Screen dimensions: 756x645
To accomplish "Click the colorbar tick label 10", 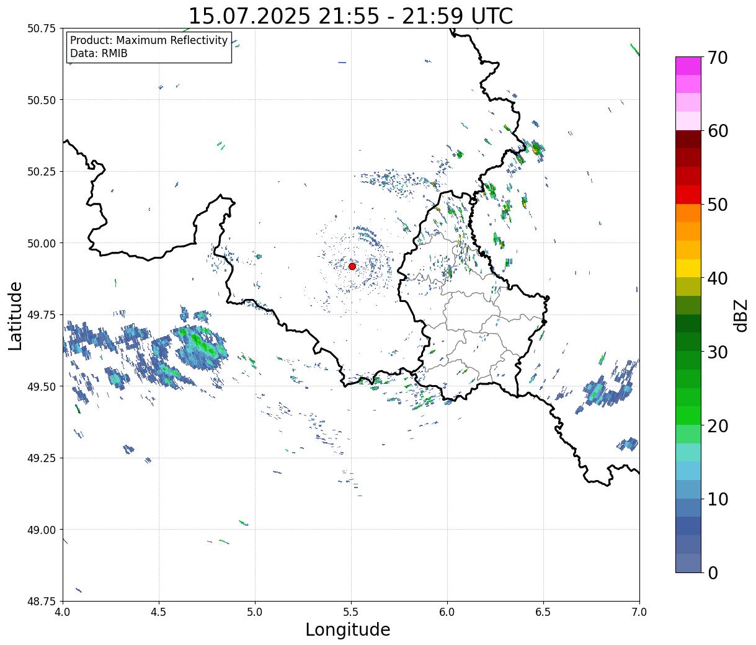I will point(717,499).
